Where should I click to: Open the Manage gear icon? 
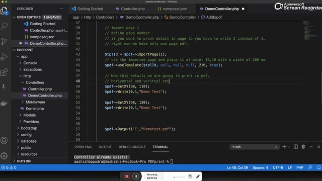pos(4,156)
